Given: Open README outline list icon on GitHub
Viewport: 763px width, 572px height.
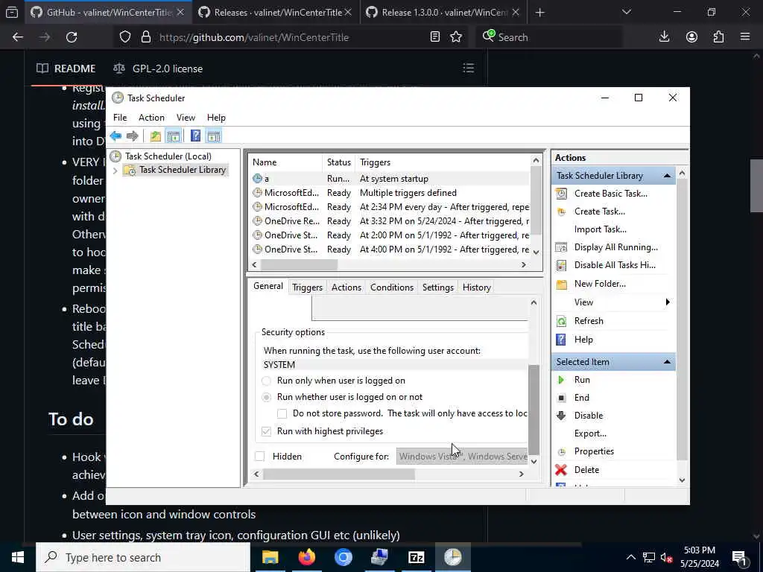Looking at the screenshot, I should 468,68.
